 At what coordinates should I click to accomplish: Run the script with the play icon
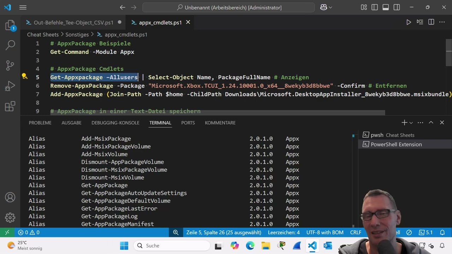pos(409,22)
